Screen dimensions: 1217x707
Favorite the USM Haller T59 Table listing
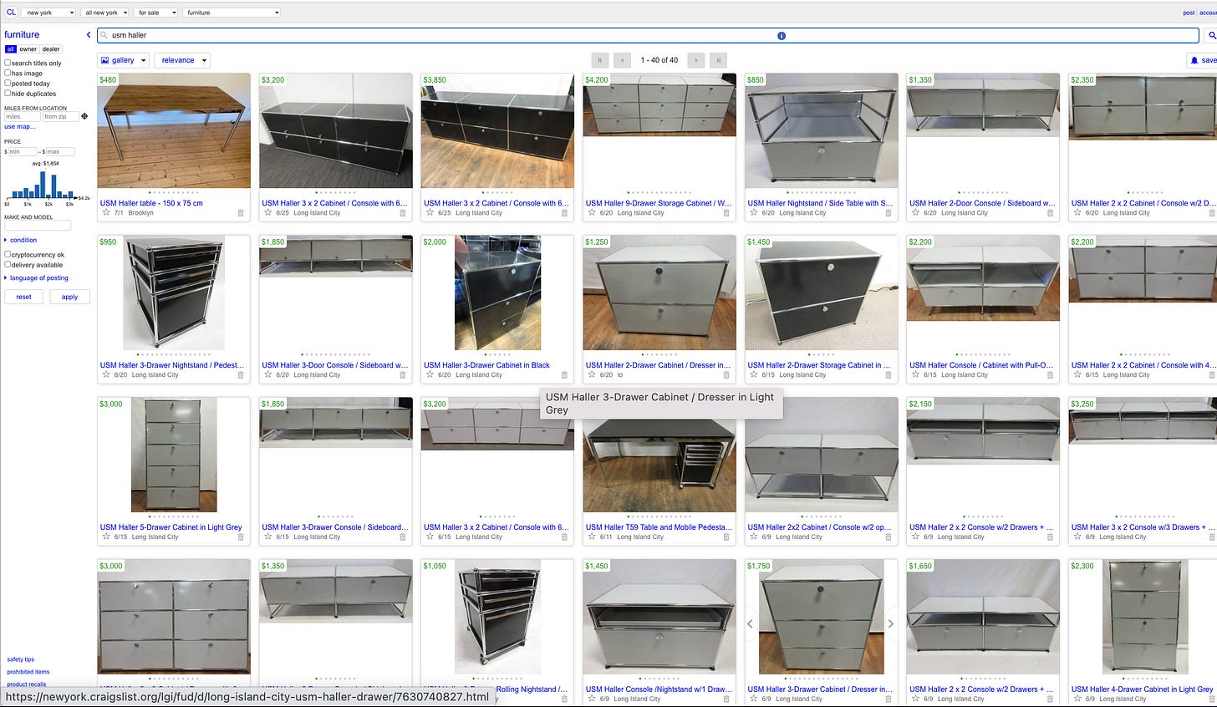pyautogui.click(x=592, y=537)
